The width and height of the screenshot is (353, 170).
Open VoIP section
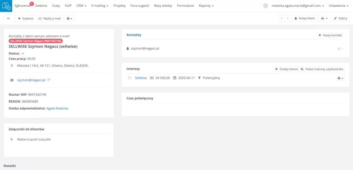coord(68,6)
